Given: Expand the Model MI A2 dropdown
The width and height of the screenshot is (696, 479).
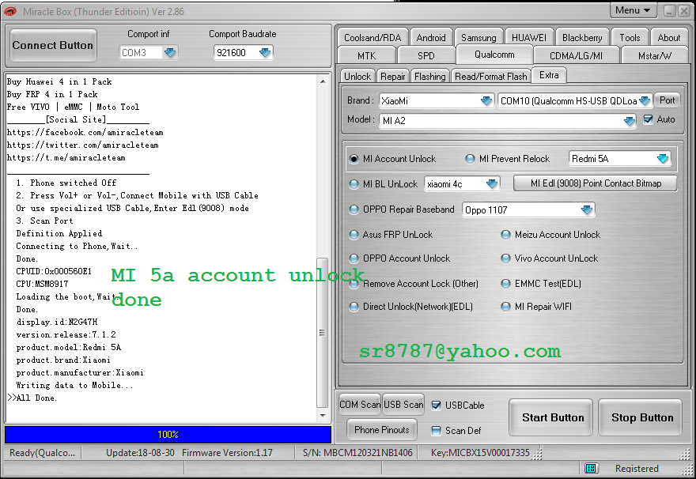Looking at the screenshot, I should [630, 121].
